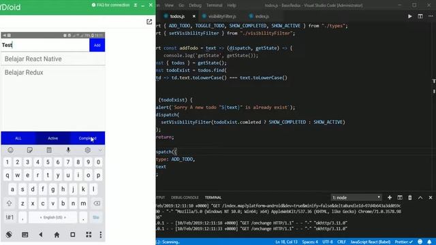Open FAQ for connection link
The width and height of the screenshot is (436, 245).
(x=110, y=5)
